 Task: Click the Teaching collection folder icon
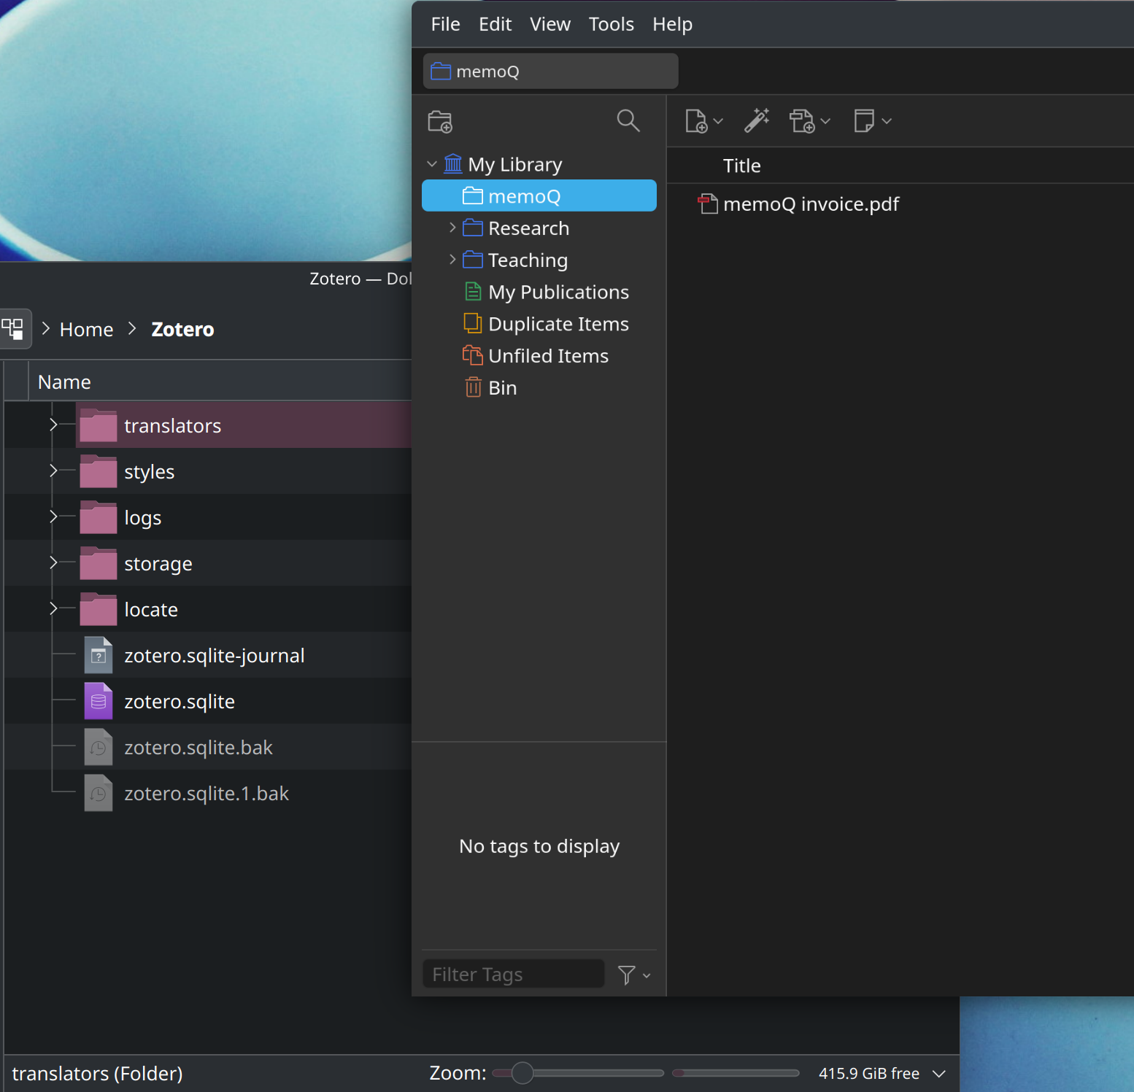pos(473,260)
